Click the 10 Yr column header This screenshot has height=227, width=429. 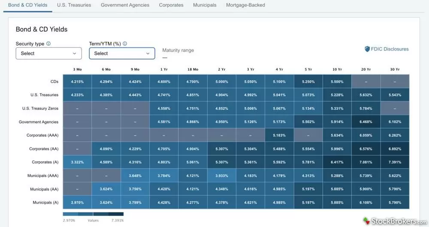point(337,70)
